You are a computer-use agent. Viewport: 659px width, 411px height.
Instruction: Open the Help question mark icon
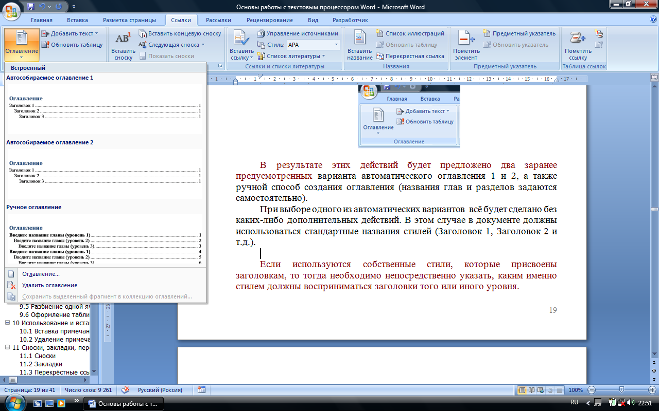(653, 20)
